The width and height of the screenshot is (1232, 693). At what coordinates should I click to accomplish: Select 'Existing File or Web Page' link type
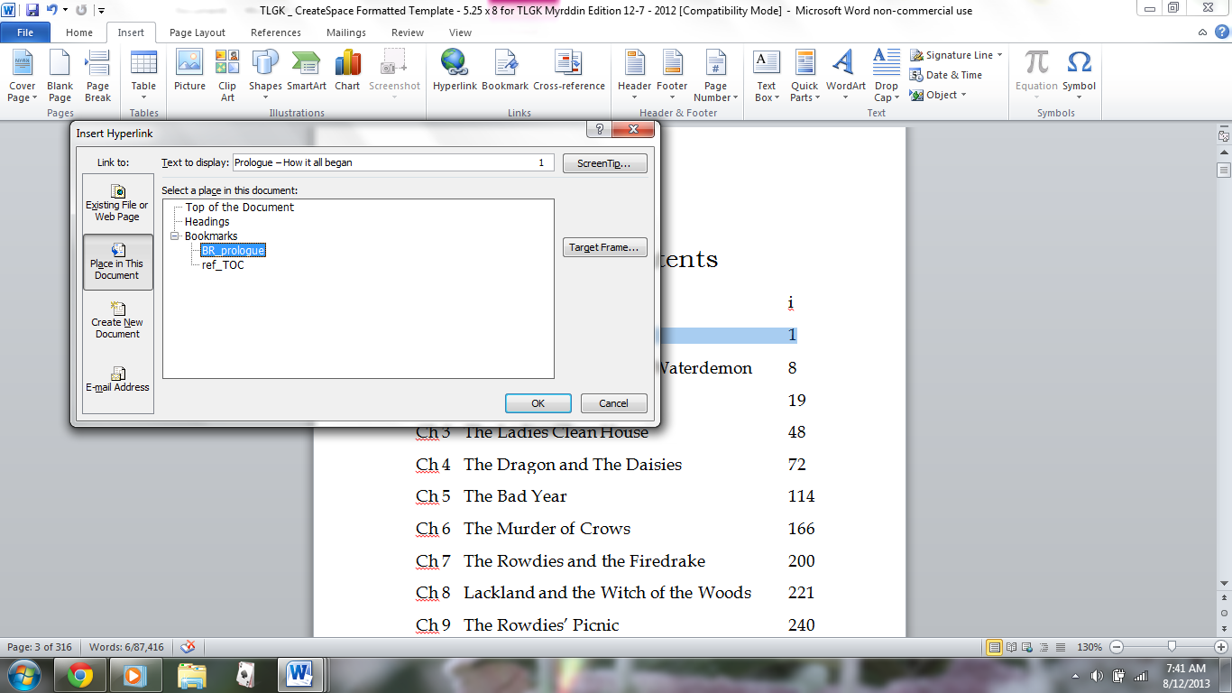tap(117, 203)
